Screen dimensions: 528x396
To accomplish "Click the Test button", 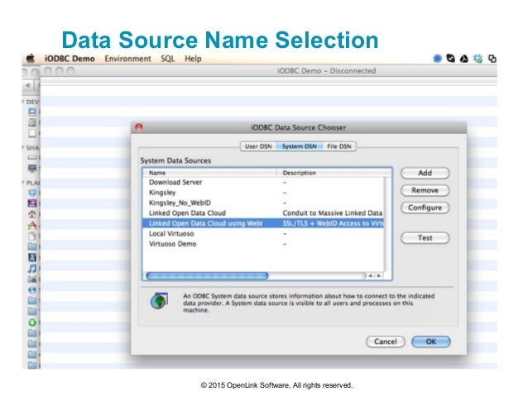I will point(425,238).
